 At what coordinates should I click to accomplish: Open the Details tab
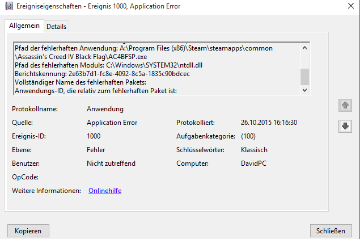pyautogui.click(x=56, y=27)
